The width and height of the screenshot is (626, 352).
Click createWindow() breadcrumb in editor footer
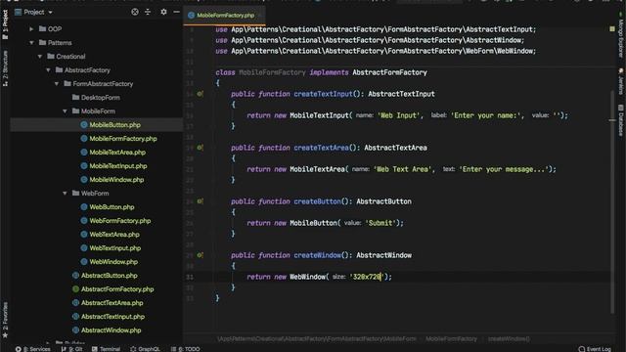[x=509, y=339]
